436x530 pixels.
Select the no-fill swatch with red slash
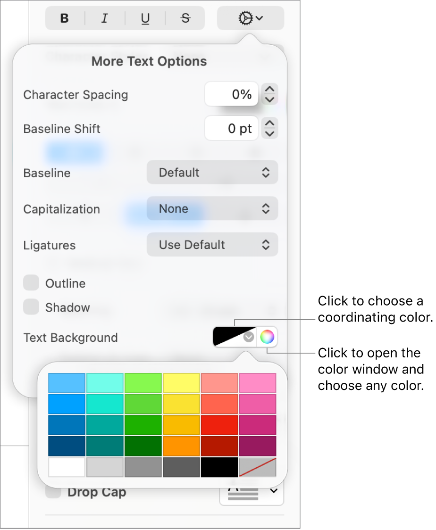pyautogui.click(x=258, y=467)
